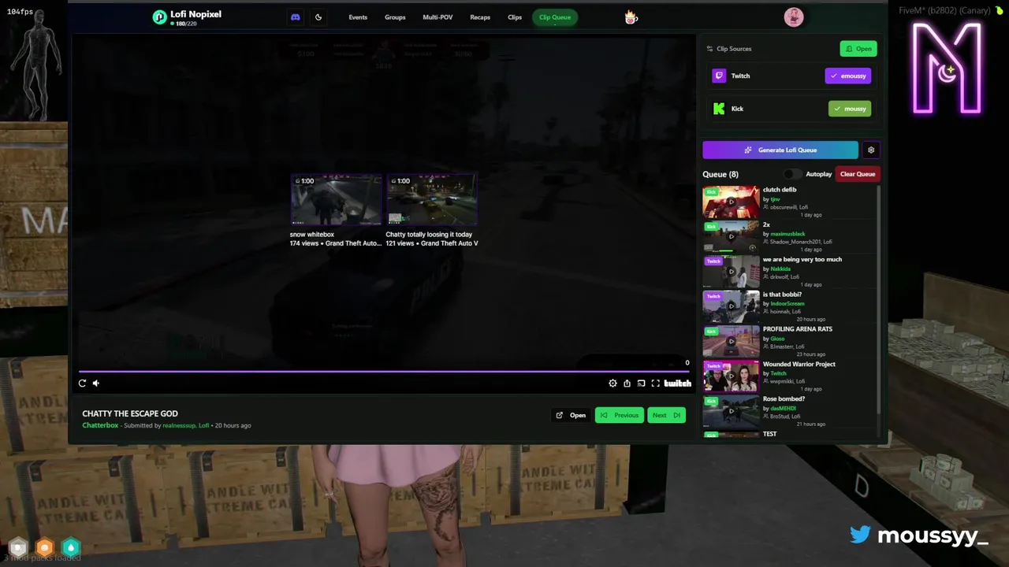
Task: Open streamer link IndoorScream
Action: (787, 303)
